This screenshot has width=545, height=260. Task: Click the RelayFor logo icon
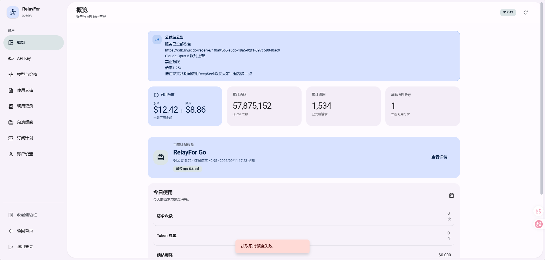click(x=13, y=12)
